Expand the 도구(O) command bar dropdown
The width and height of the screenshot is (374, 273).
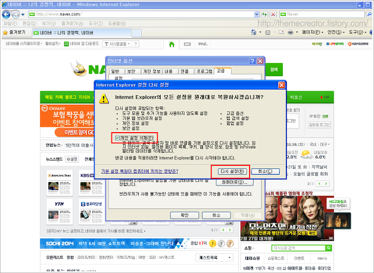[357, 32]
